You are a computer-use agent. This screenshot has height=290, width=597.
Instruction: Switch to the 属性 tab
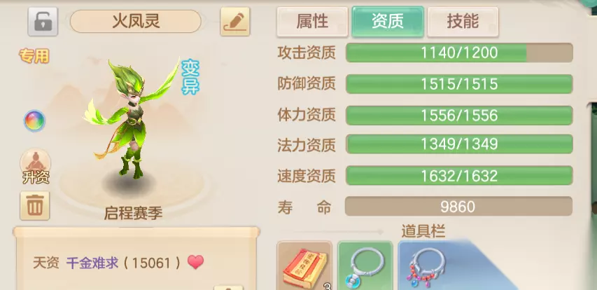[312, 22]
